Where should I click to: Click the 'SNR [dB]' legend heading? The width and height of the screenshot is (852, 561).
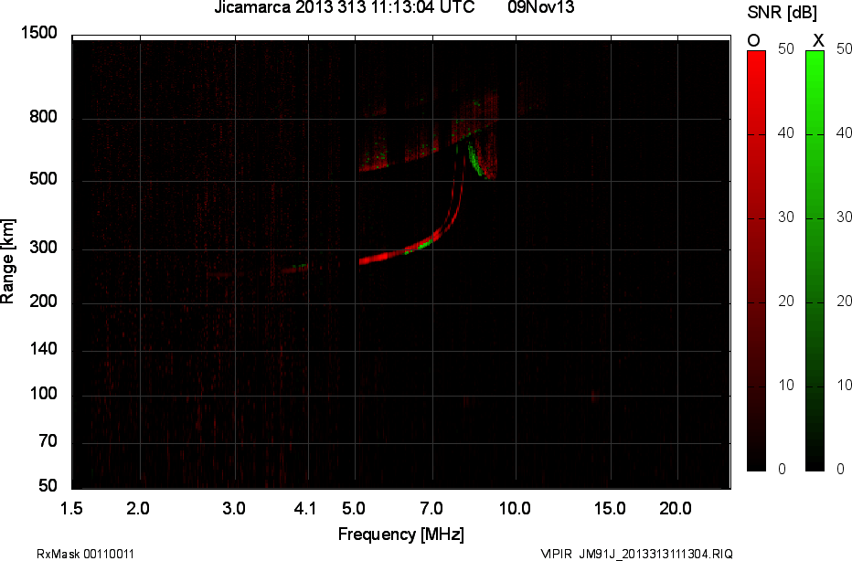point(782,13)
